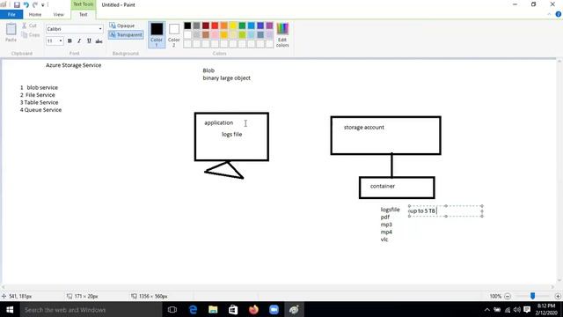The width and height of the screenshot is (563, 317).
Task: Toggle Bold formatting
Action: point(69,41)
